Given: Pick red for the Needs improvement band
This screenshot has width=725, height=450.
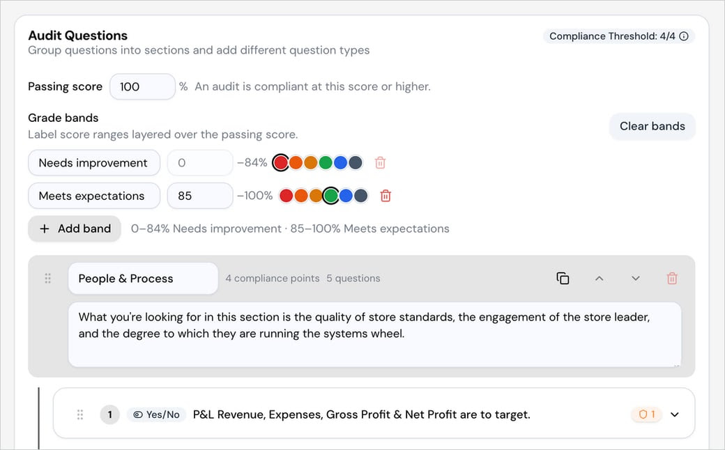Looking at the screenshot, I should click(x=281, y=162).
